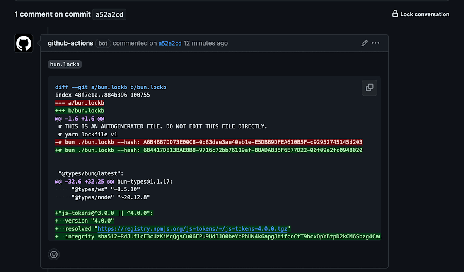Screen dimensions: 464x272
Task: Click the '@@ -1,6 +1,6 @@' hunk header
Action: point(80,119)
